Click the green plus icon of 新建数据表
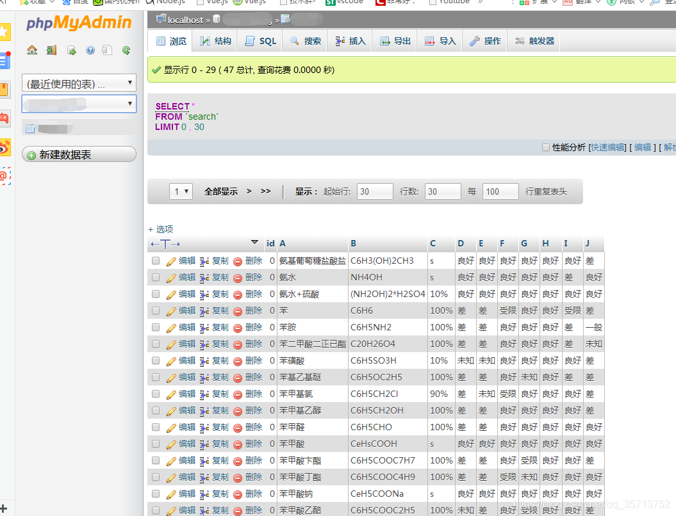 (31, 155)
